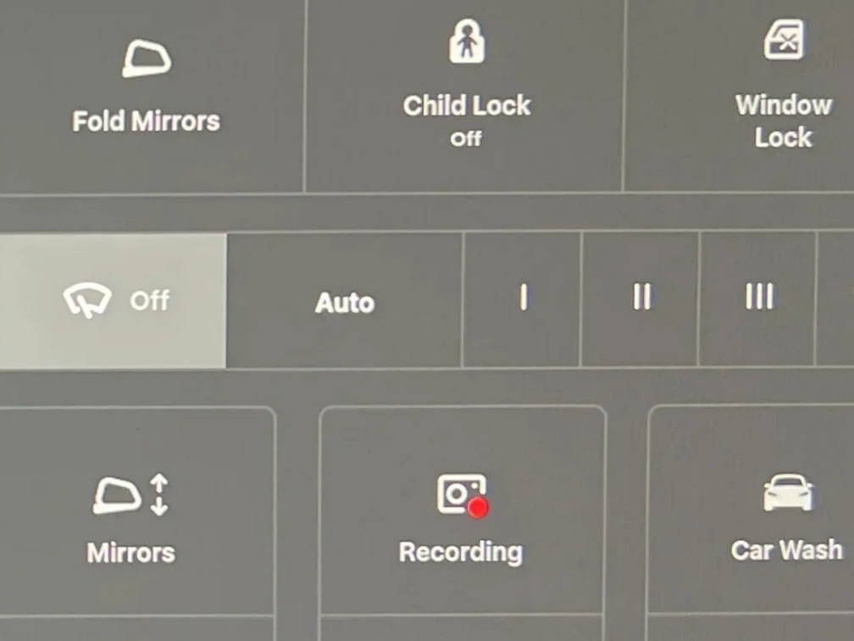
Task: Click the windshield wiper icon
Action: coord(87,300)
